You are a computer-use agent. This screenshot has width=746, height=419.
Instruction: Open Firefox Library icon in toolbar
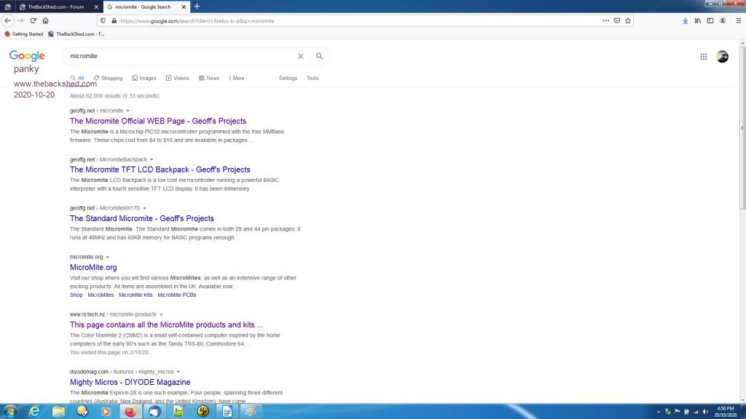coord(698,20)
